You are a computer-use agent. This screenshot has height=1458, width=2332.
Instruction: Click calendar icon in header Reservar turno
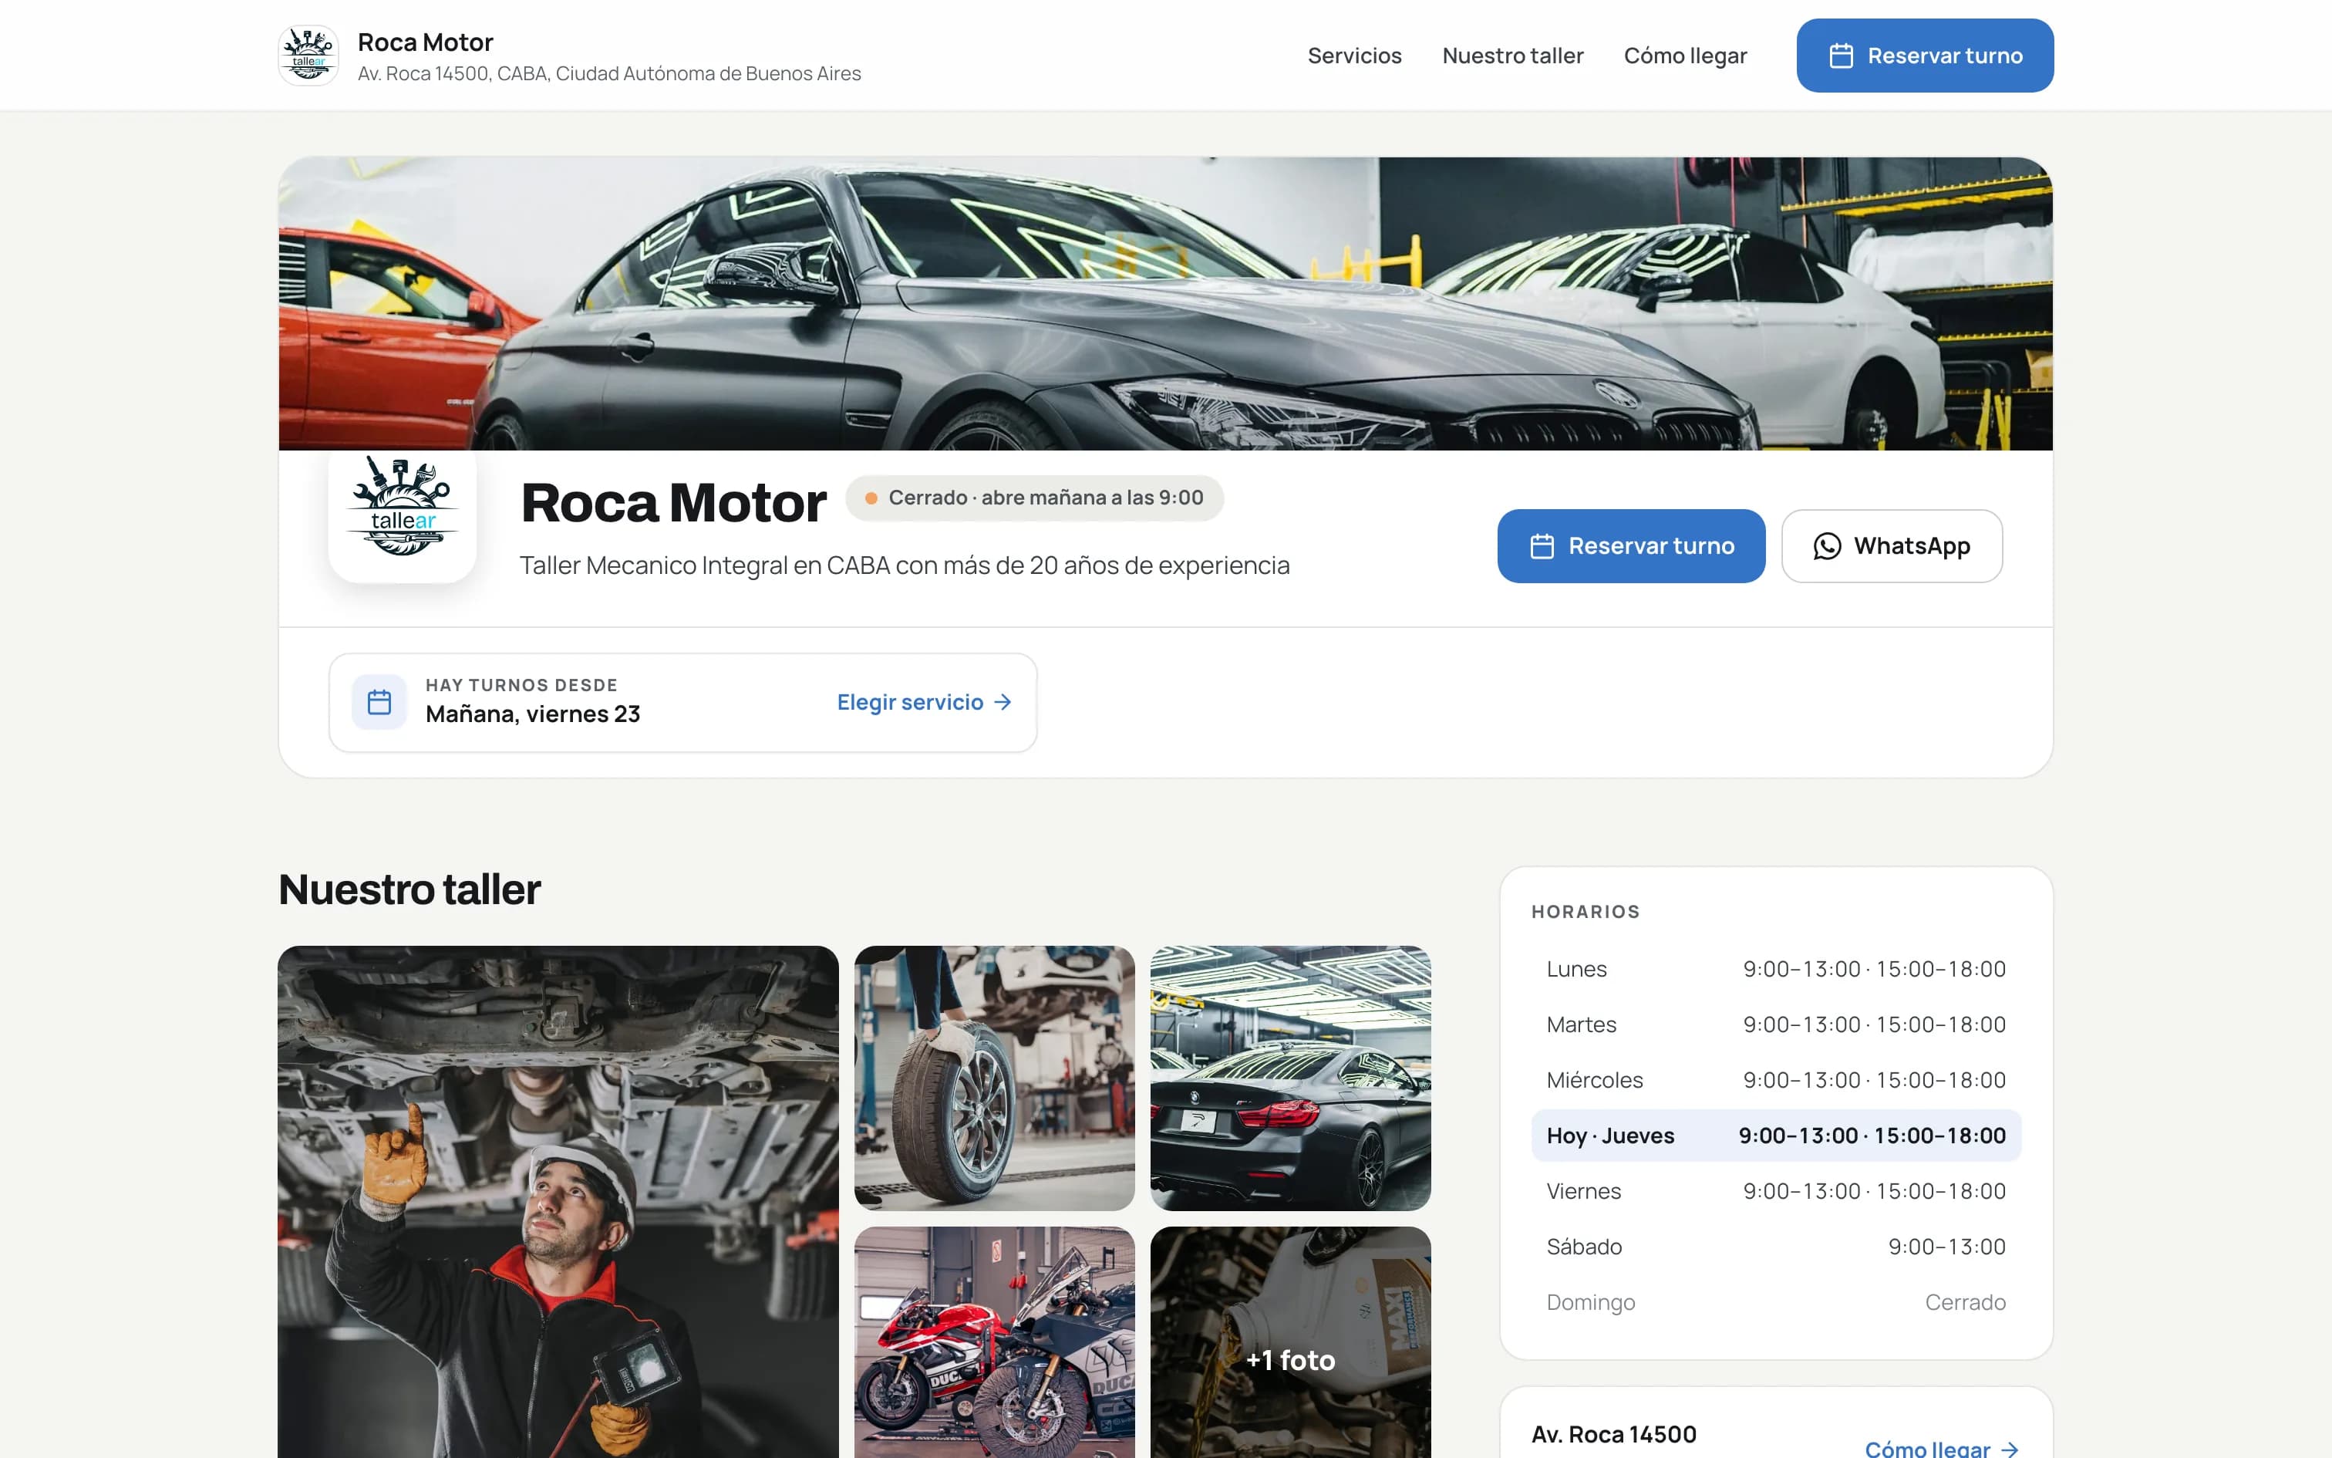click(x=1841, y=56)
